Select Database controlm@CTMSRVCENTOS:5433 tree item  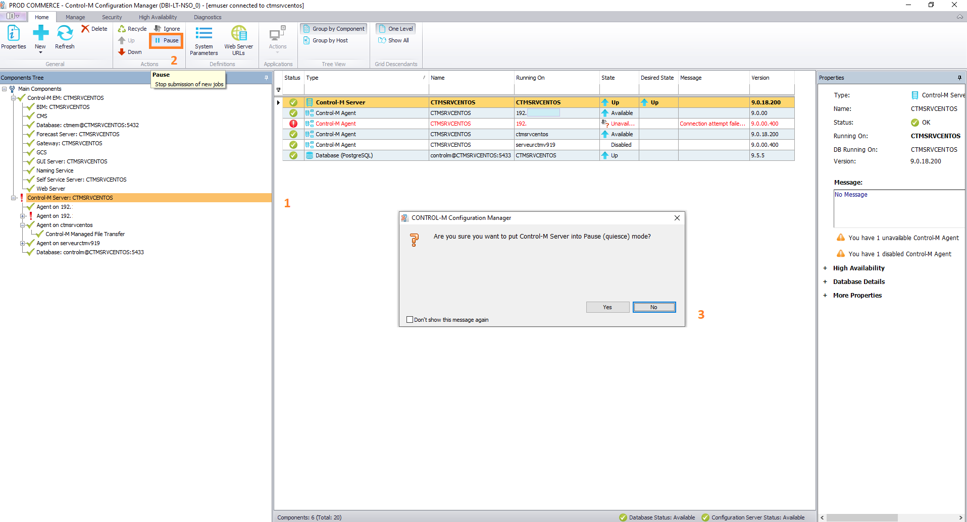point(90,252)
